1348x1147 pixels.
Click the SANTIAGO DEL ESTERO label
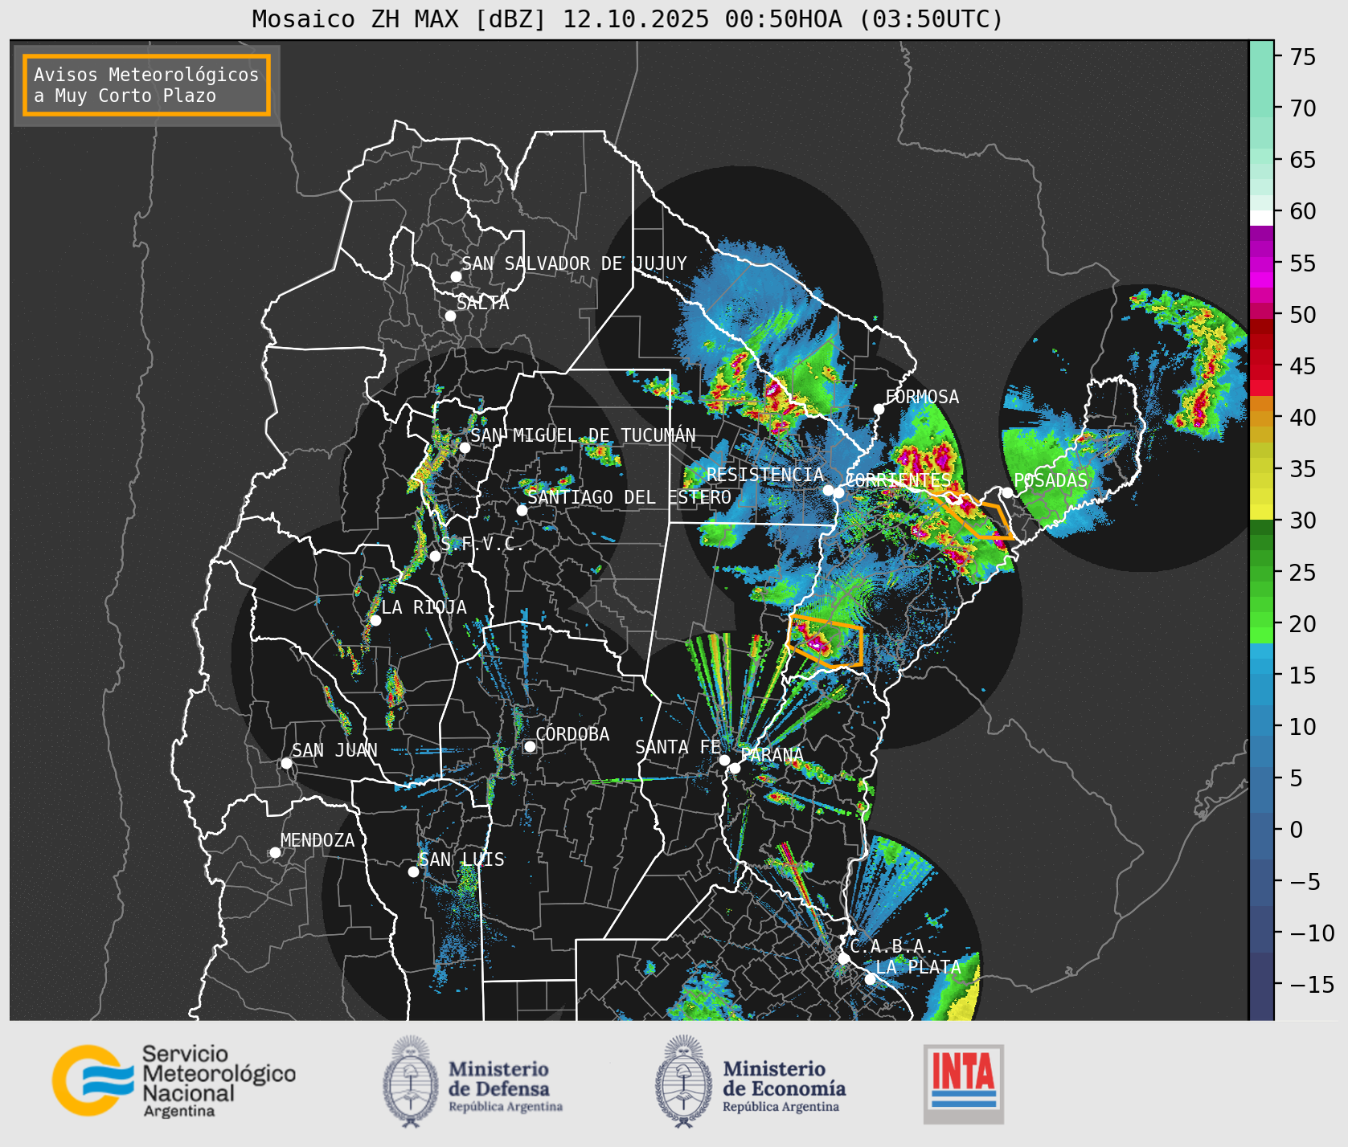[x=629, y=497]
